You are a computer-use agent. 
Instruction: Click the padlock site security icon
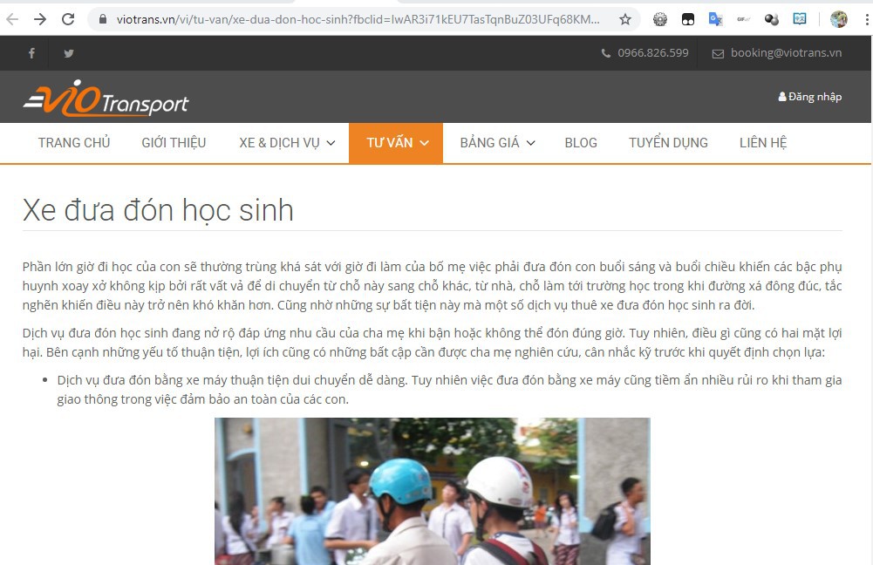(x=103, y=17)
